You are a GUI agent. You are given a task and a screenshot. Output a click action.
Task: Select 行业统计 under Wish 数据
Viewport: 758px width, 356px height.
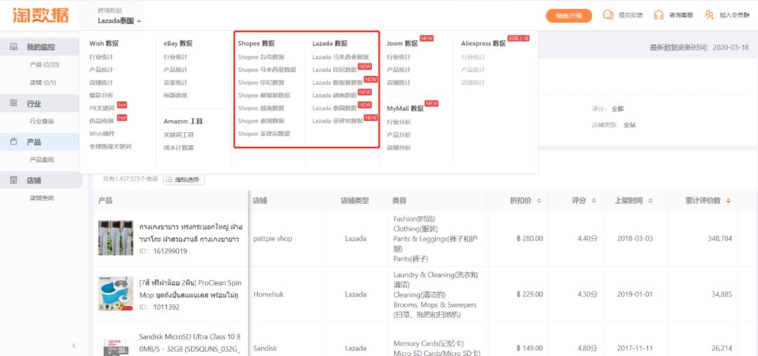pyautogui.click(x=101, y=57)
